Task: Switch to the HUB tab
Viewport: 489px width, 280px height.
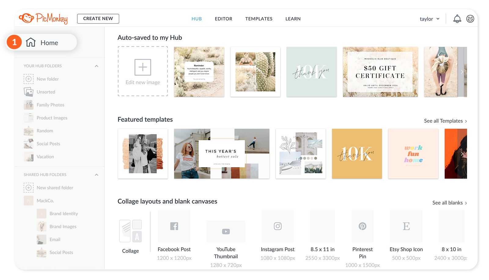Action: [197, 19]
